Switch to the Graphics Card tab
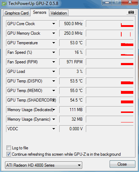 [x=17, y=13]
